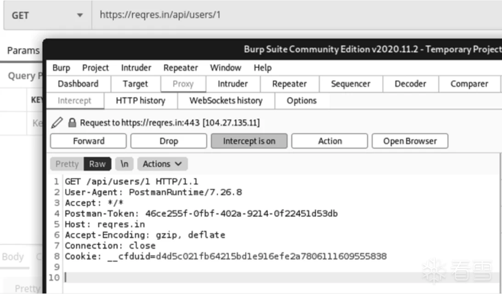Screen dimensions: 502x295
Task: Go to the Decoder tab
Action: [411, 84]
